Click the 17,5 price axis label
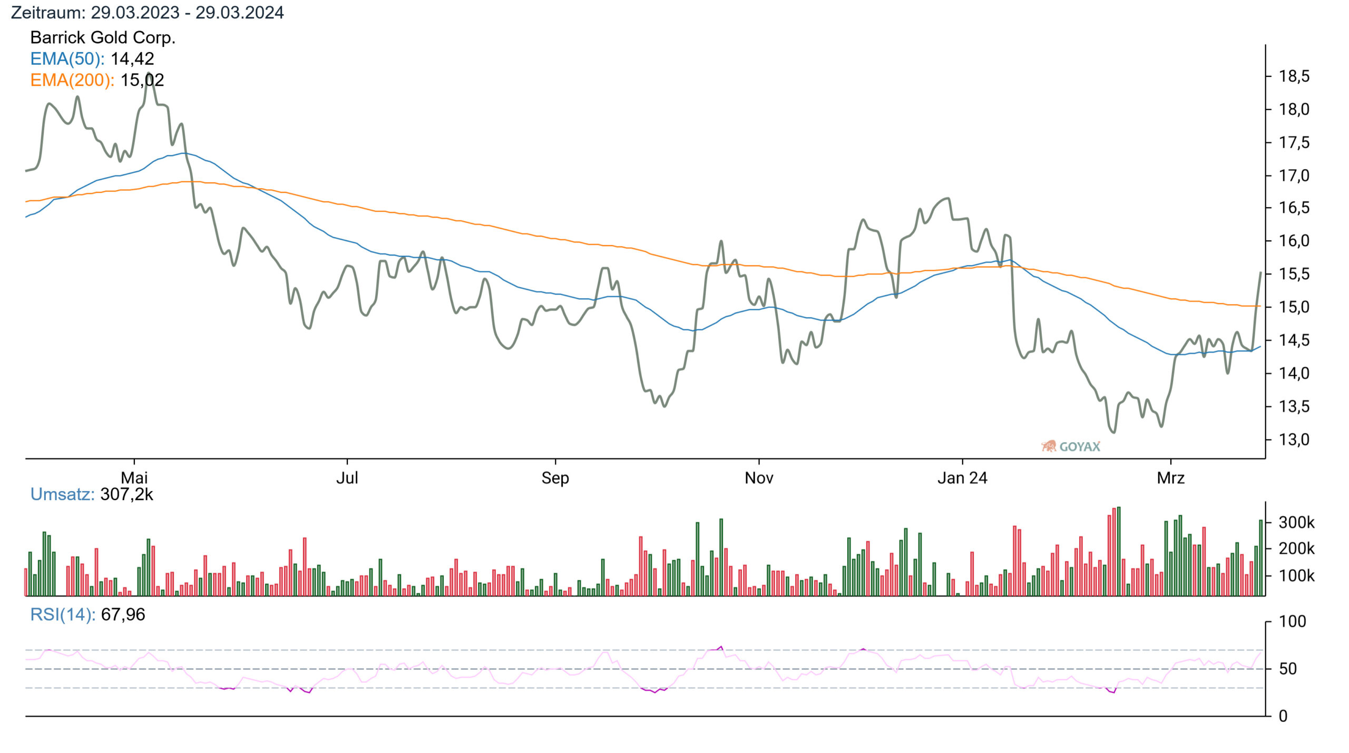The height and width of the screenshot is (753, 1349). click(1294, 143)
